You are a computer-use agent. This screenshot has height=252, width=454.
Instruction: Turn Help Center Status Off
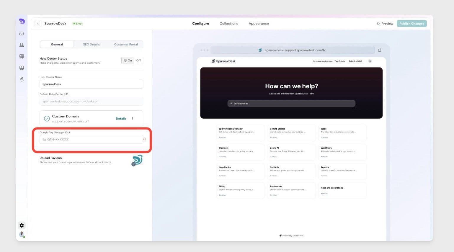pos(138,60)
